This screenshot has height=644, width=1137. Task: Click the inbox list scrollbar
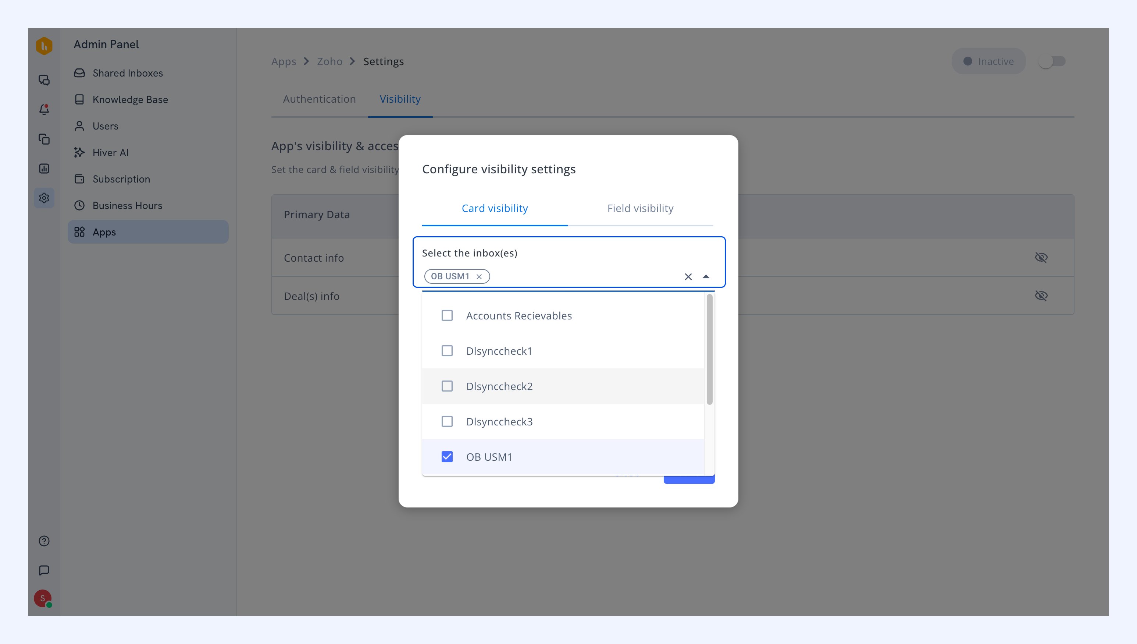point(710,350)
